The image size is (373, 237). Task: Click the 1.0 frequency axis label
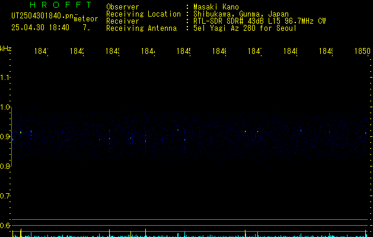pyautogui.click(x=5, y=107)
